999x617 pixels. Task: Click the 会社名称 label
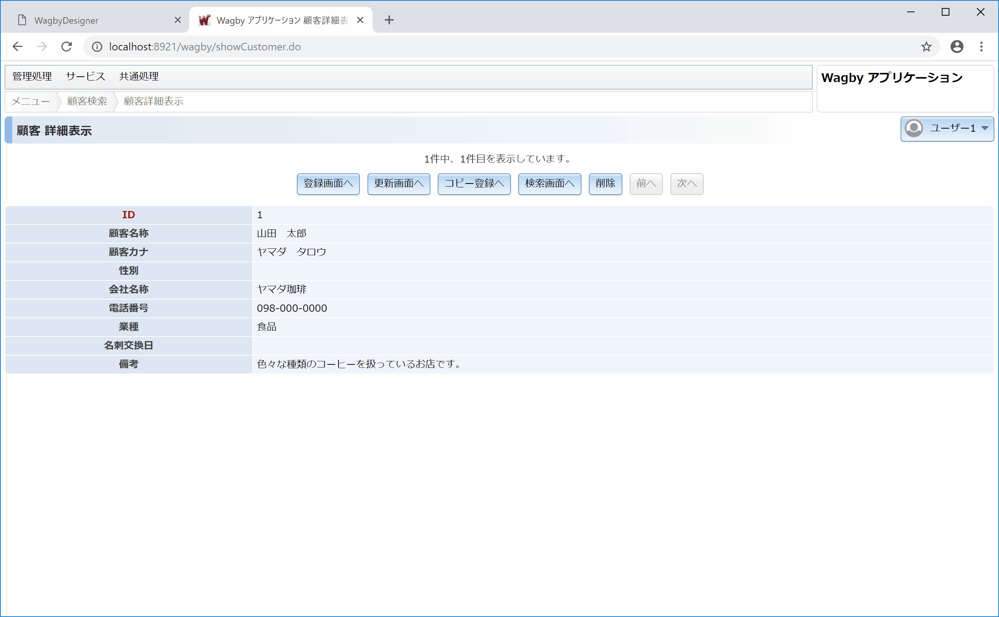click(129, 289)
